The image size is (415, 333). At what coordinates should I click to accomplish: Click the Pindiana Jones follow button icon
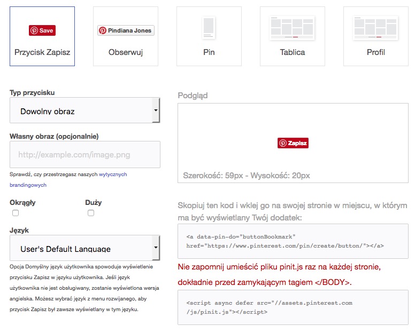(126, 30)
